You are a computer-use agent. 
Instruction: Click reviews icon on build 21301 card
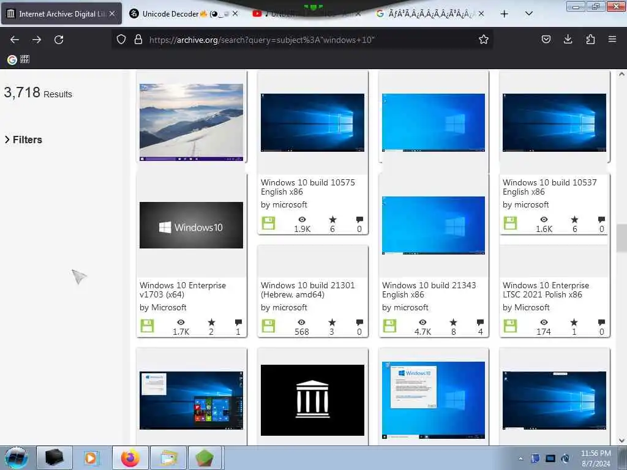click(359, 322)
